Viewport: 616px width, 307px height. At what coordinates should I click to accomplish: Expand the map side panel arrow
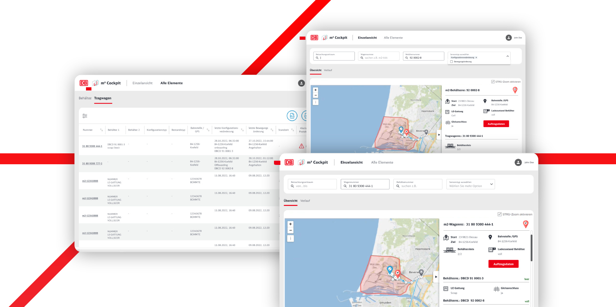436,277
